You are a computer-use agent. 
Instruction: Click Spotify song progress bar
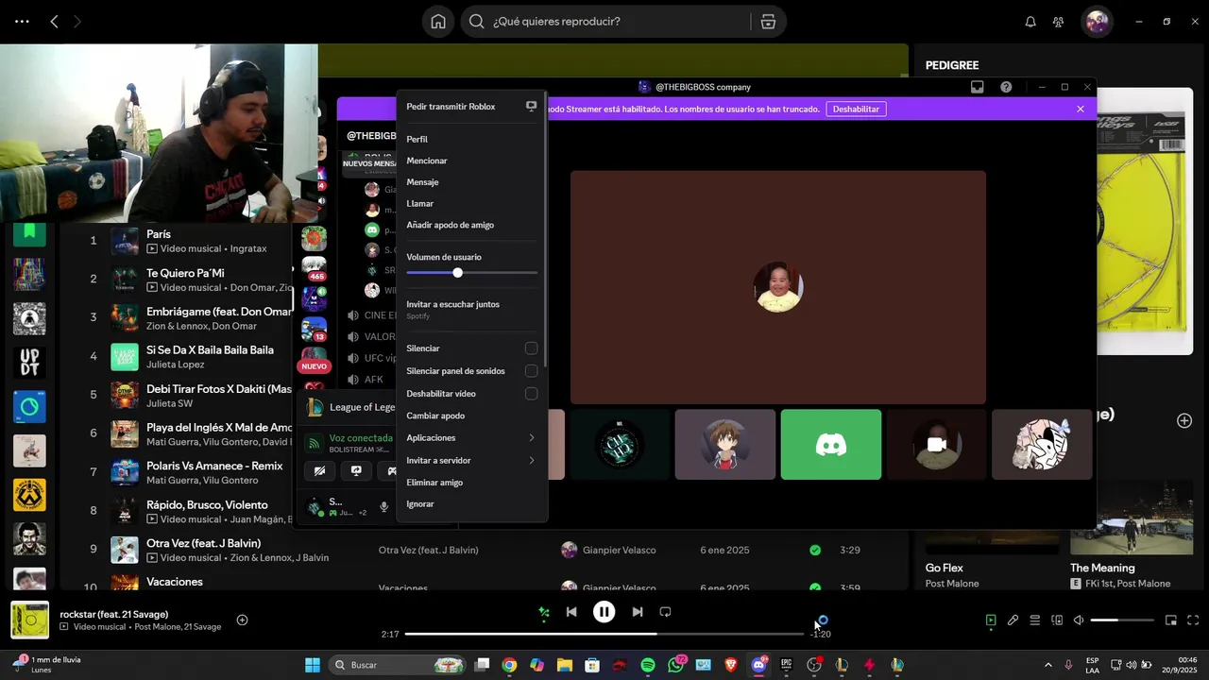pos(604,634)
